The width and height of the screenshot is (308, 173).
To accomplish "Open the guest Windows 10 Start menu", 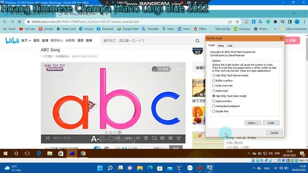I will tap(5, 153).
